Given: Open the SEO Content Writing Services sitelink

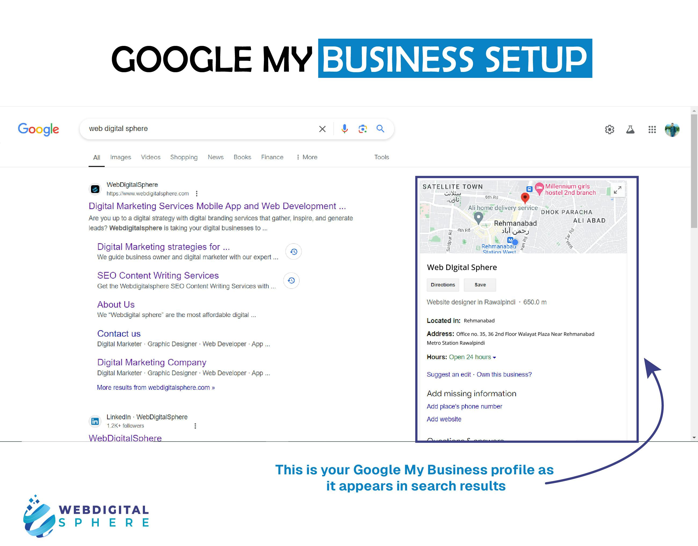Looking at the screenshot, I should coord(158,276).
